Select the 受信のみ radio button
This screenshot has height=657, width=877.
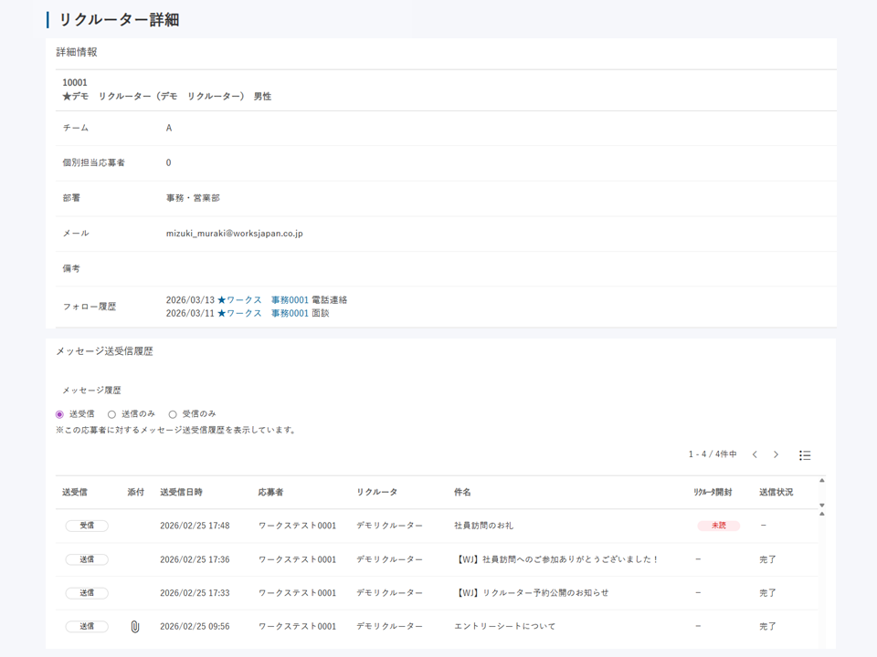[x=173, y=413]
